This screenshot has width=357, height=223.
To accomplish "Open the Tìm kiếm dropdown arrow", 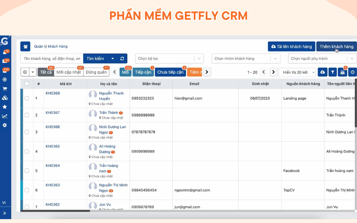I will (x=113, y=59).
